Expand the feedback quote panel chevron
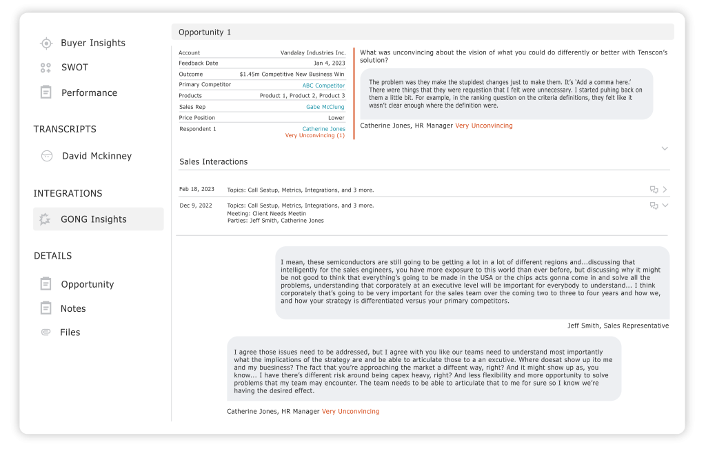Image resolution: width=706 pixels, height=449 pixels. point(665,148)
